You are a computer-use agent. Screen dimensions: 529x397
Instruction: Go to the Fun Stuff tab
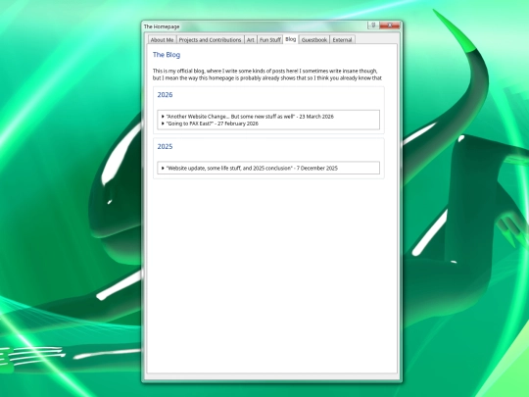tap(270, 40)
